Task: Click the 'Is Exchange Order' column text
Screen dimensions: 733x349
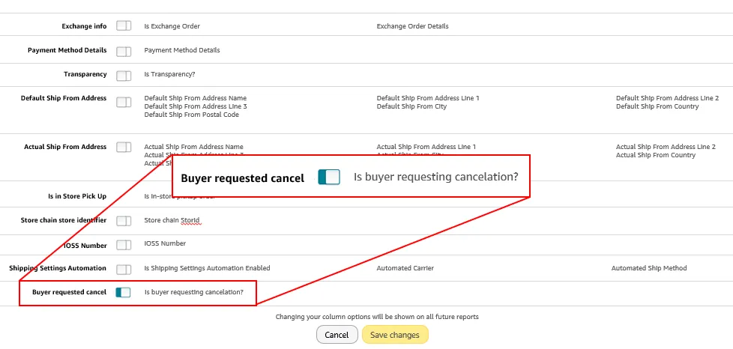Action: click(172, 26)
